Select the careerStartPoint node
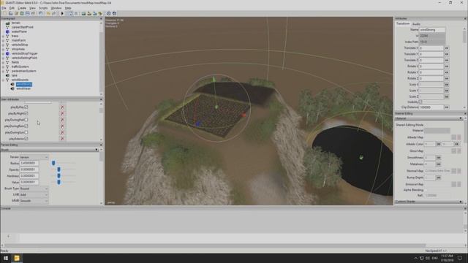 coord(23,27)
